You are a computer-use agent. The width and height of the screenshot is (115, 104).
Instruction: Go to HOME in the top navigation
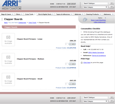(x=52, y=4)
